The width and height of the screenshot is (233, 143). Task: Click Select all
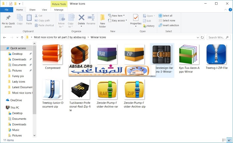(x=165, y=15)
